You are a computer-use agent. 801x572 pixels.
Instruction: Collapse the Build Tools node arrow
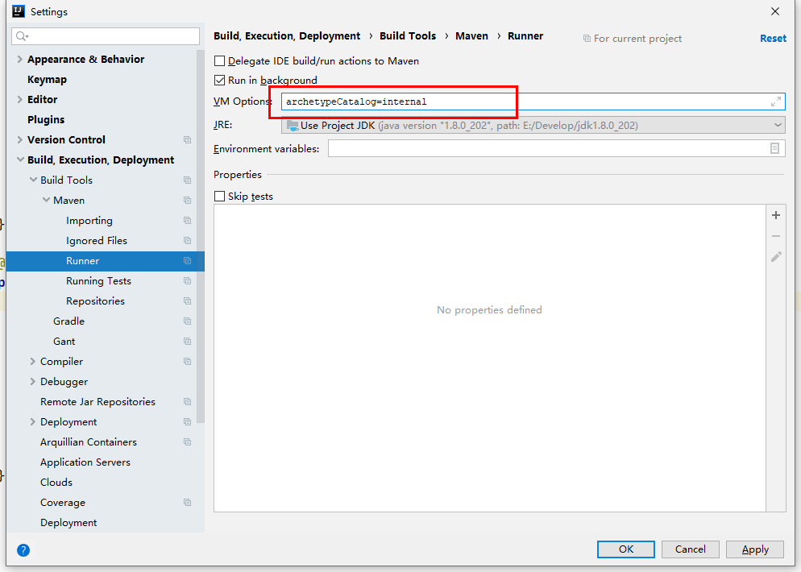point(33,180)
